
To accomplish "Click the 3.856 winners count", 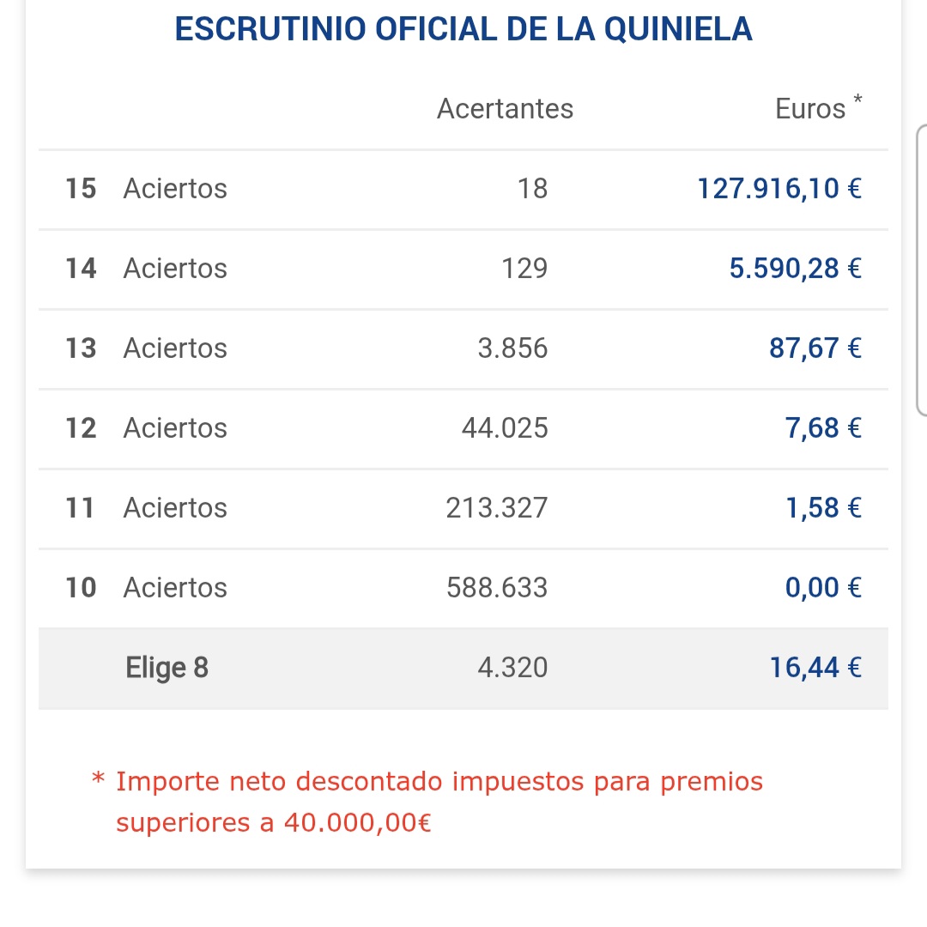I will coord(512,348).
